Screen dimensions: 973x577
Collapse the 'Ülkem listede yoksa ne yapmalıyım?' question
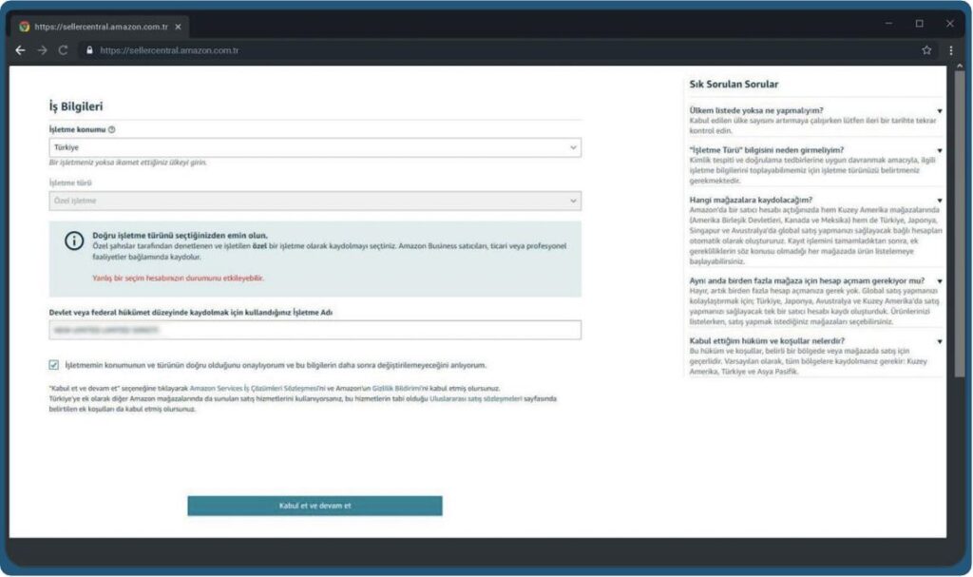[x=940, y=111]
